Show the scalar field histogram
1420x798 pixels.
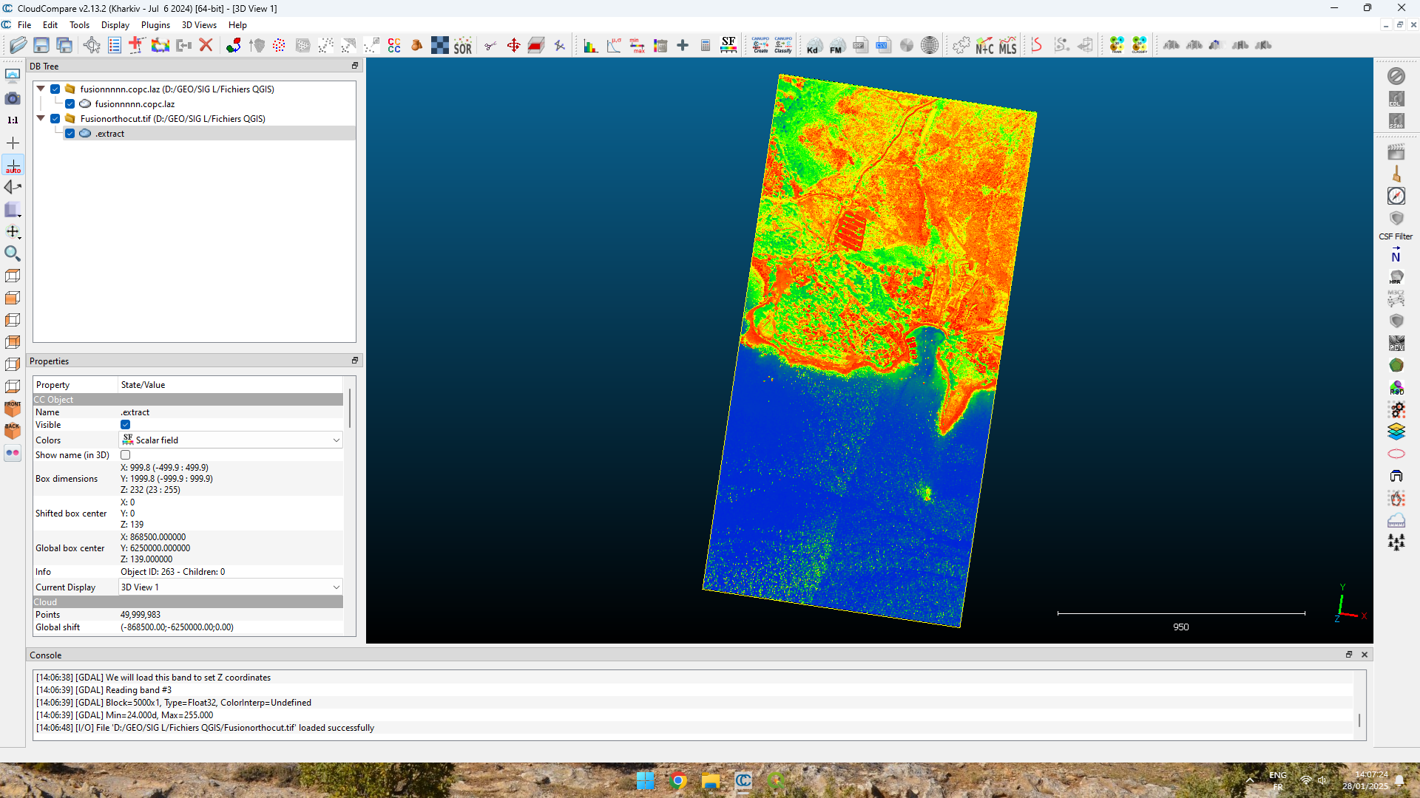coord(590,46)
